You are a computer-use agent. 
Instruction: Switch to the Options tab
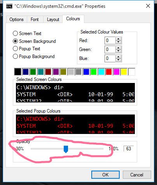click(16, 19)
